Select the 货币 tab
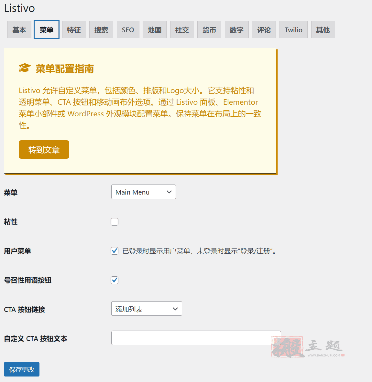The image size is (372, 382). 209,30
